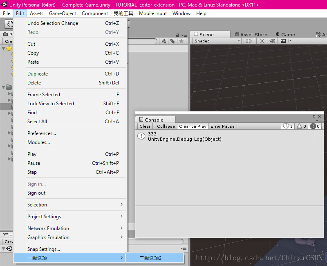Toggle scene audio speaker icon
The height and width of the screenshot is (266, 327).
point(272,41)
